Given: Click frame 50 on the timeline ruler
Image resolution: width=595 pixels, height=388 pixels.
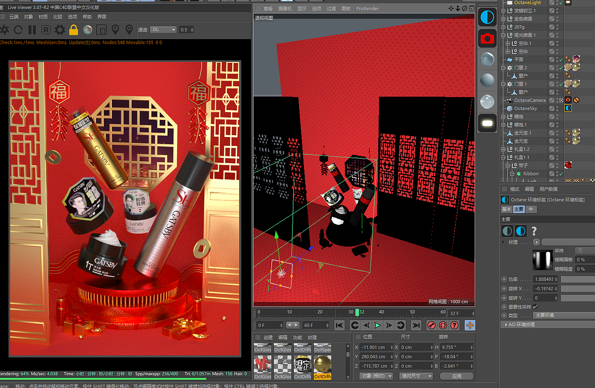Looking at the screenshot, I should click(x=412, y=312).
